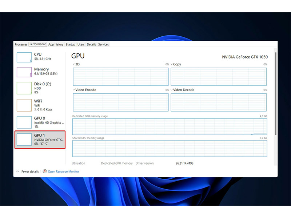Click the Dedicated GPU memory usage graph

170,126
